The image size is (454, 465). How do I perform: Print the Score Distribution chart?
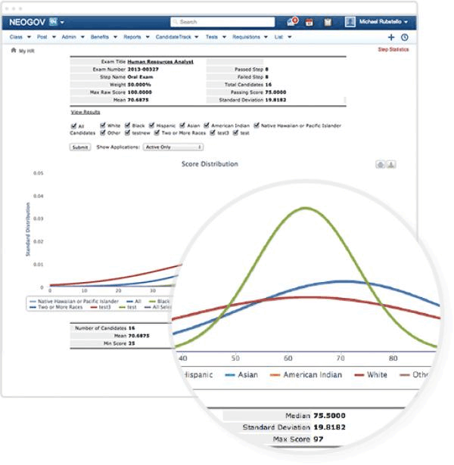pos(381,164)
